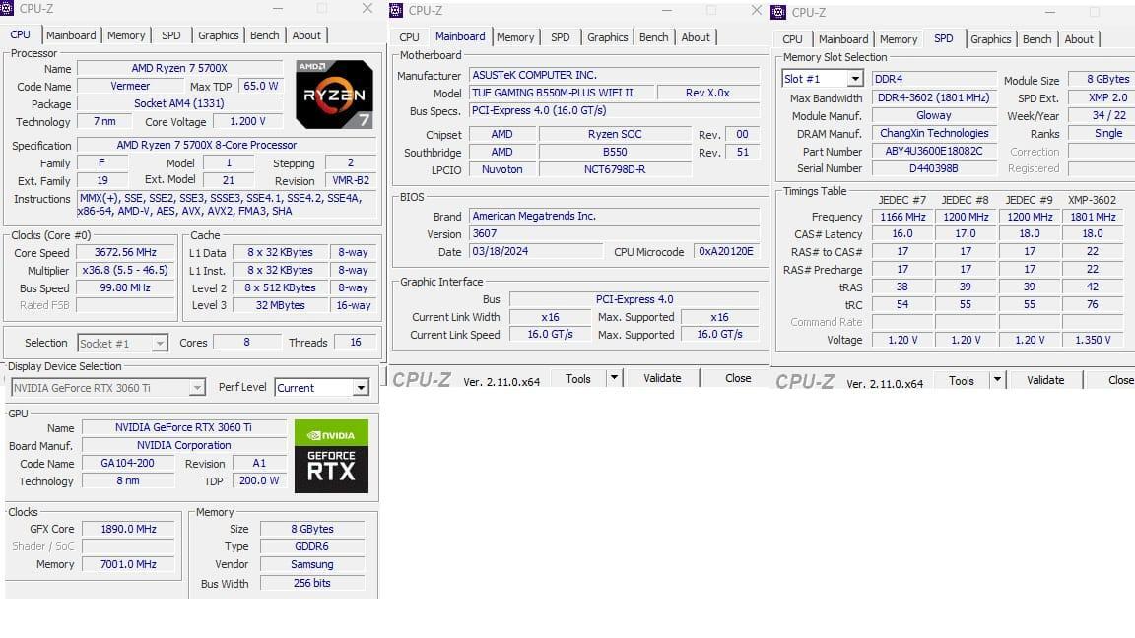1135x638 pixels.
Task: Click the XMP-3602 voltage '1.350 V'
Action: tap(1093, 340)
